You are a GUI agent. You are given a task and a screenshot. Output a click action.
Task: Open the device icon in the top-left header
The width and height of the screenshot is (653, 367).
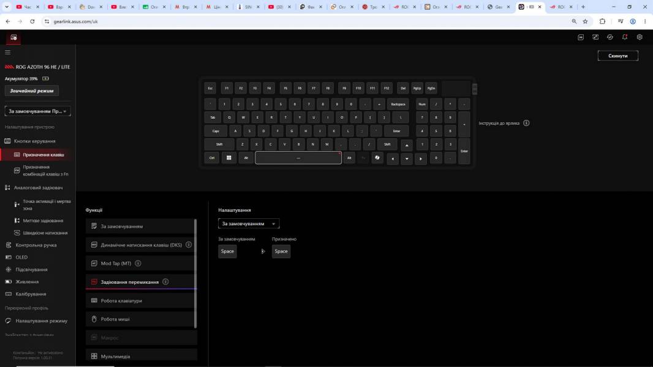pyautogui.click(x=13, y=37)
